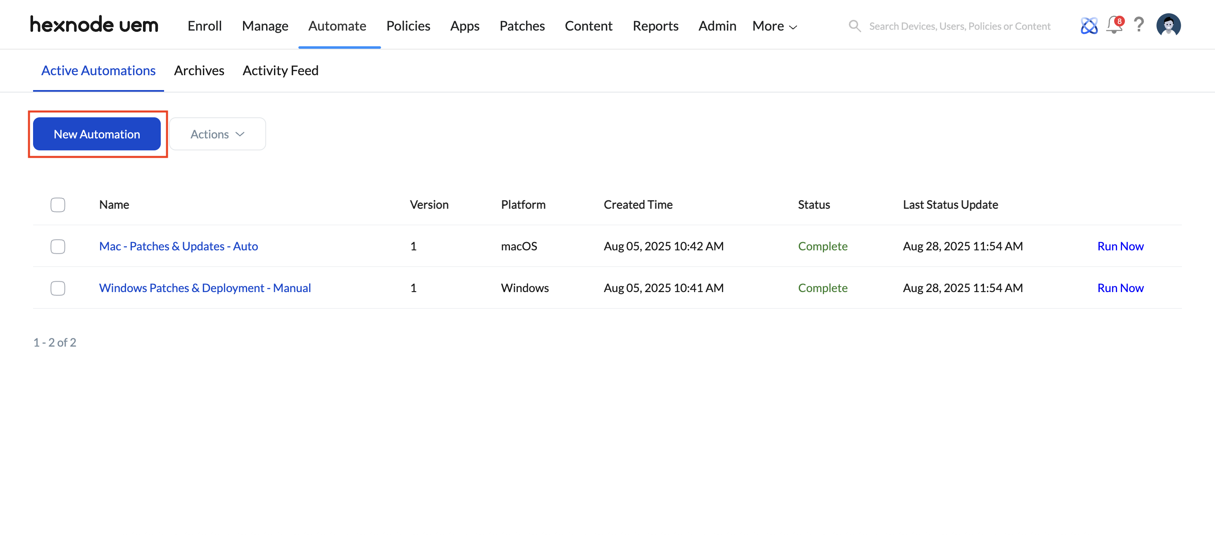Run Now the Mac patches automation
Screen dimensions: 1215x535
1120,246
